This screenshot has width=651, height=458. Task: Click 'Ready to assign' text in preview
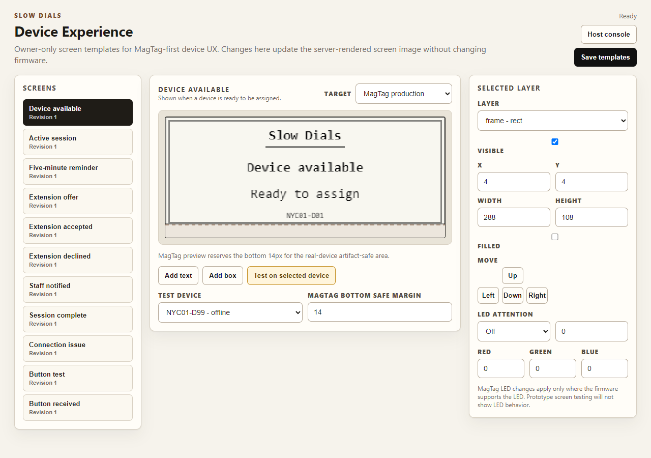coord(305,194)
